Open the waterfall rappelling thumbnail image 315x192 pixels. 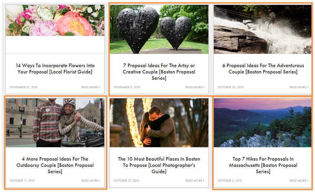[262, 29]
